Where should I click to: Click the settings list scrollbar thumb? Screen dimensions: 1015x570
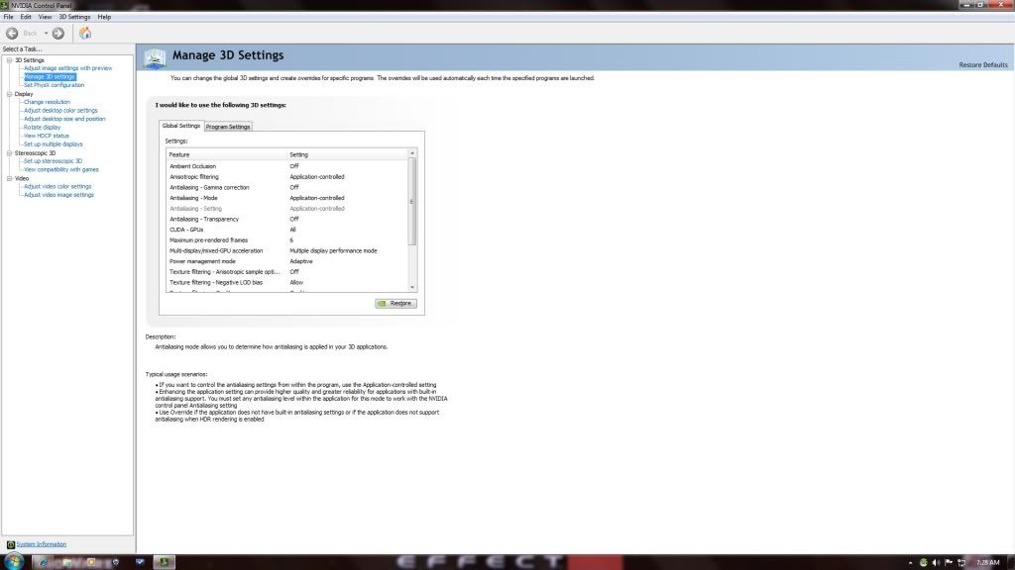(412, 202)
